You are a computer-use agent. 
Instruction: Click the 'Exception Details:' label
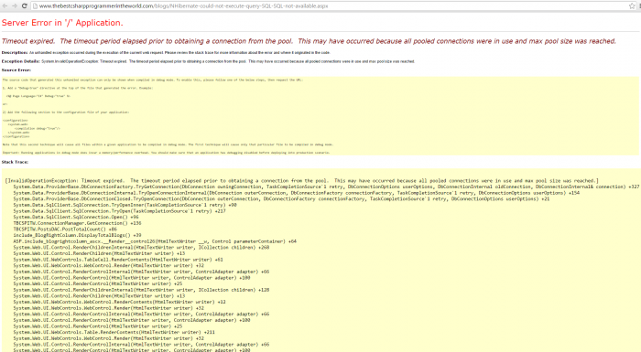(x=21, y=61)
